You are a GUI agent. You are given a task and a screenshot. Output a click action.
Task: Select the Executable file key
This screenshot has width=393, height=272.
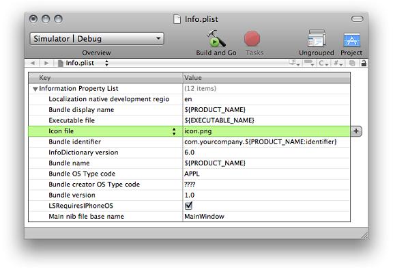pyautogui.click(x=72, y=120)
